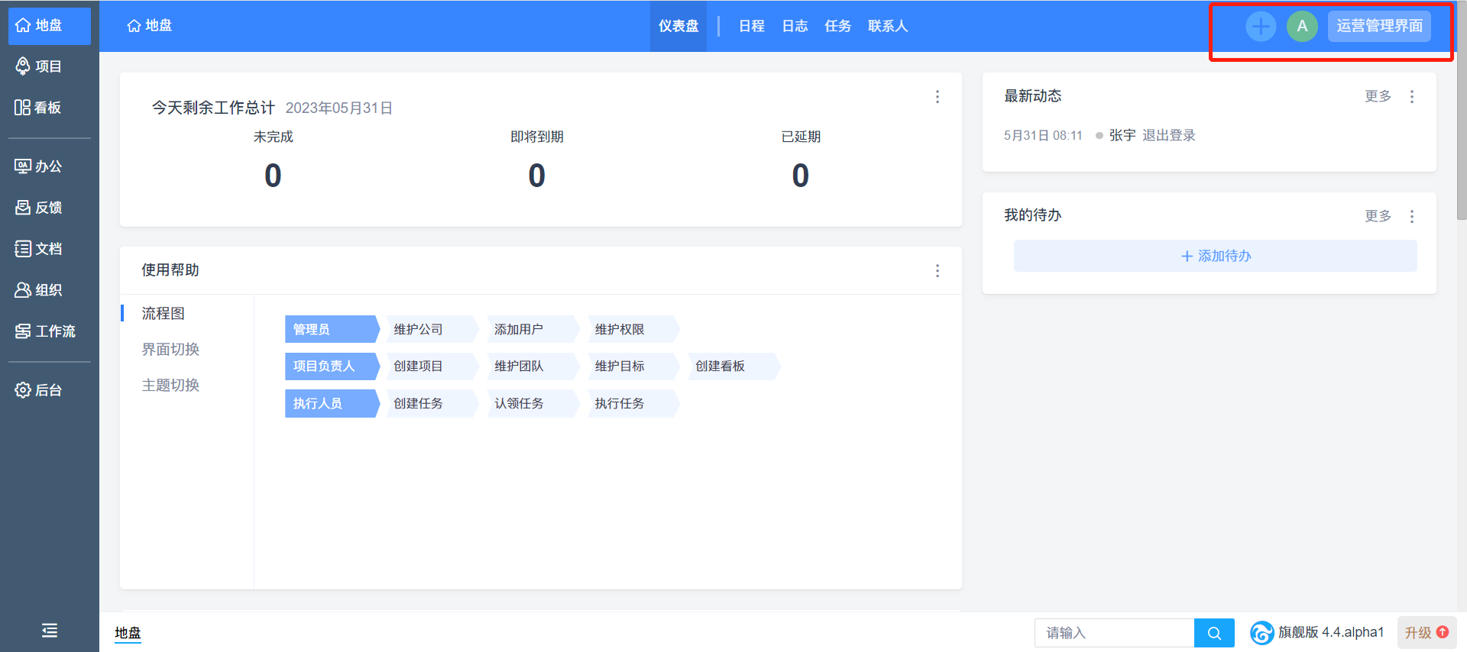1467x652 pixels.
Task: Open options menu of 今天剩余工作总计 card
Action: click(x=938, y=97)
